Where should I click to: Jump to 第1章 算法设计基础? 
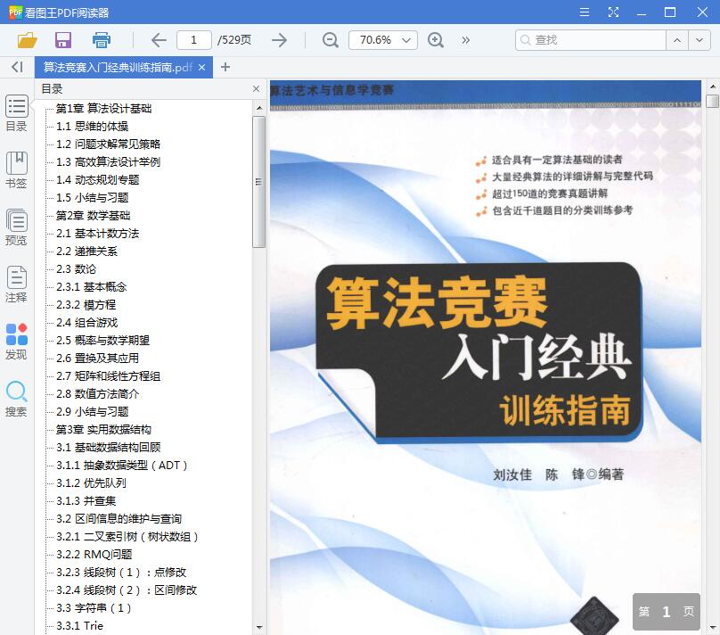tap(103, 109)
